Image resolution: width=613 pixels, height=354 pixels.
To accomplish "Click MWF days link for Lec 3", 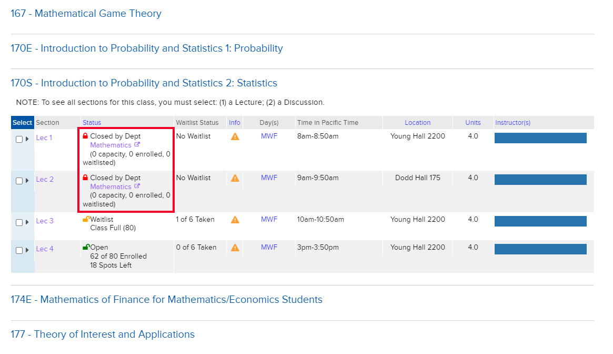I will (269, 219).
